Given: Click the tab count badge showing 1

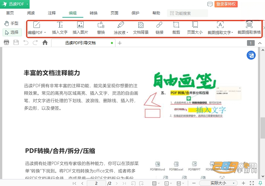Looking at the screenshot, I should tap(251, 43).
